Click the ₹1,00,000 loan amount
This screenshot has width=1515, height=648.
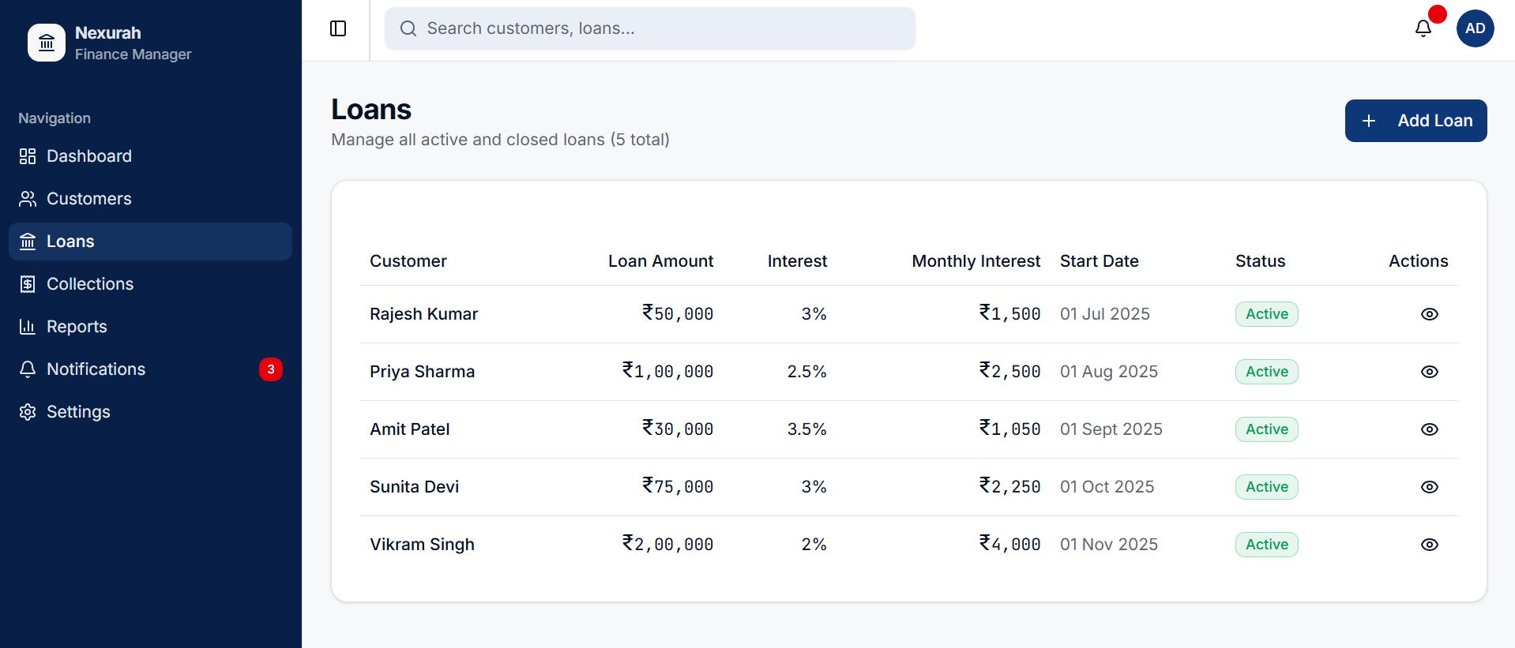tap(667, 372)
